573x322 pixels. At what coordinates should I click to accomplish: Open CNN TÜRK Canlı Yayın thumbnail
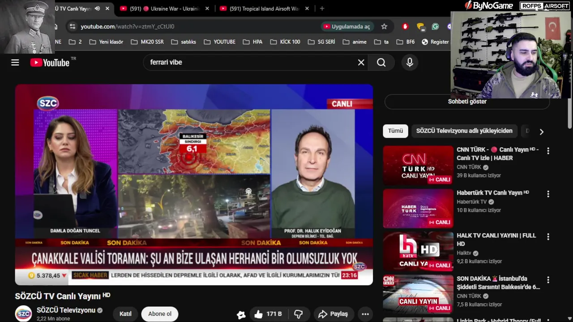(x=418, y=165)
